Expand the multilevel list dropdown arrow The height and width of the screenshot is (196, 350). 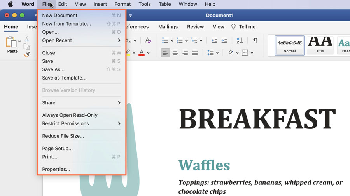201,40
